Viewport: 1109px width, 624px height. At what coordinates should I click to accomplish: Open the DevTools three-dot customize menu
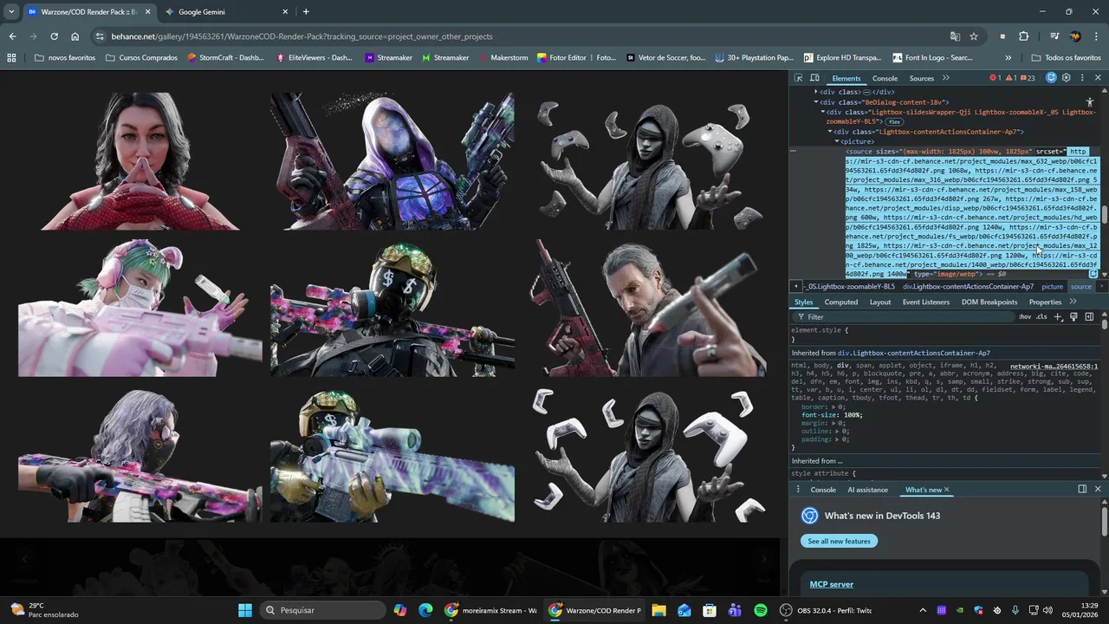tap(1082, 78)
